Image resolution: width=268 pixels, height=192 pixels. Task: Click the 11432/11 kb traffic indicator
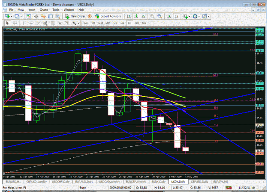(247, 188)
